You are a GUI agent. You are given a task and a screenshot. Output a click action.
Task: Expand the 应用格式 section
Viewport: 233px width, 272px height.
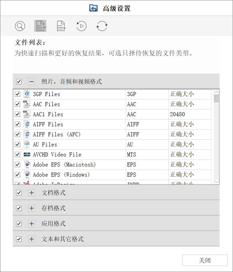[x=32, y=223]
